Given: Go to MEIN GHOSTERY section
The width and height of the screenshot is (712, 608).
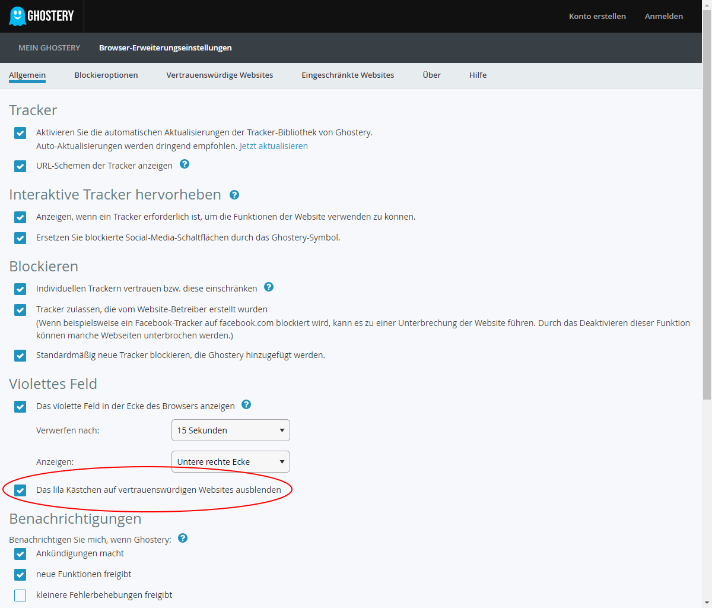Looking at the screenshot, I should tap(49, 48).
